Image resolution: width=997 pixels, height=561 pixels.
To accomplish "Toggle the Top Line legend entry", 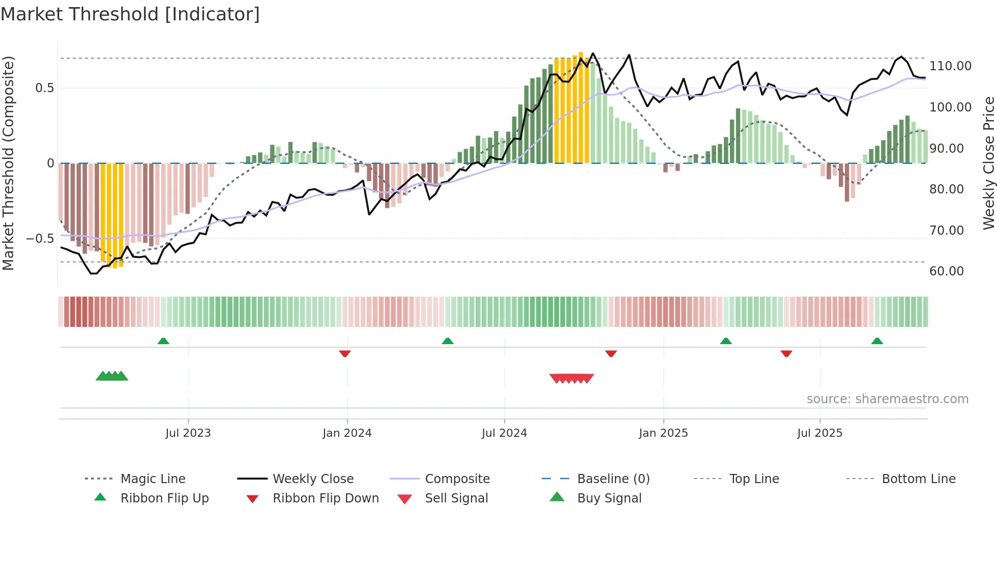I will (x=754, y=479).
